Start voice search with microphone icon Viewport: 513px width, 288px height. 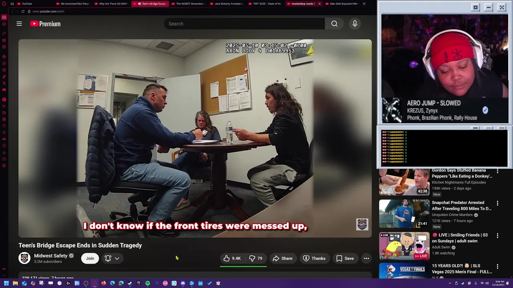pos(355,24)
